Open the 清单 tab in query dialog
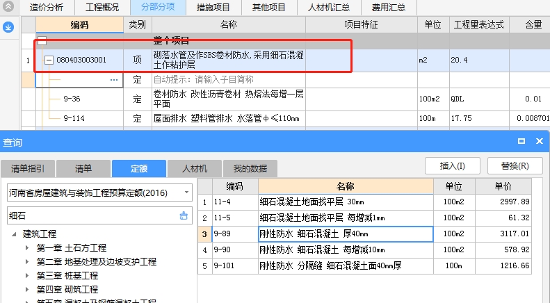 point(83,169)
